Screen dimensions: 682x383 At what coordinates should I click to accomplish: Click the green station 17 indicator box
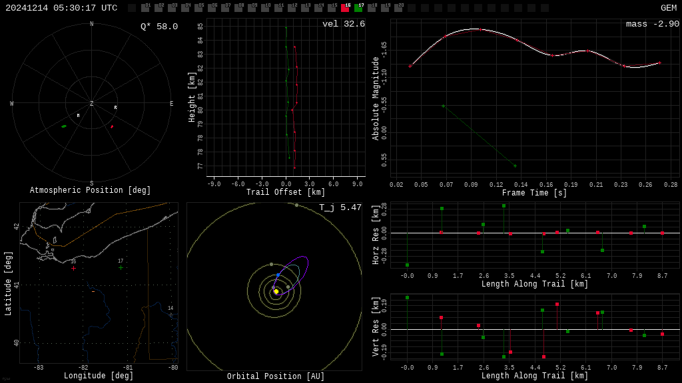tap(358, 8)
